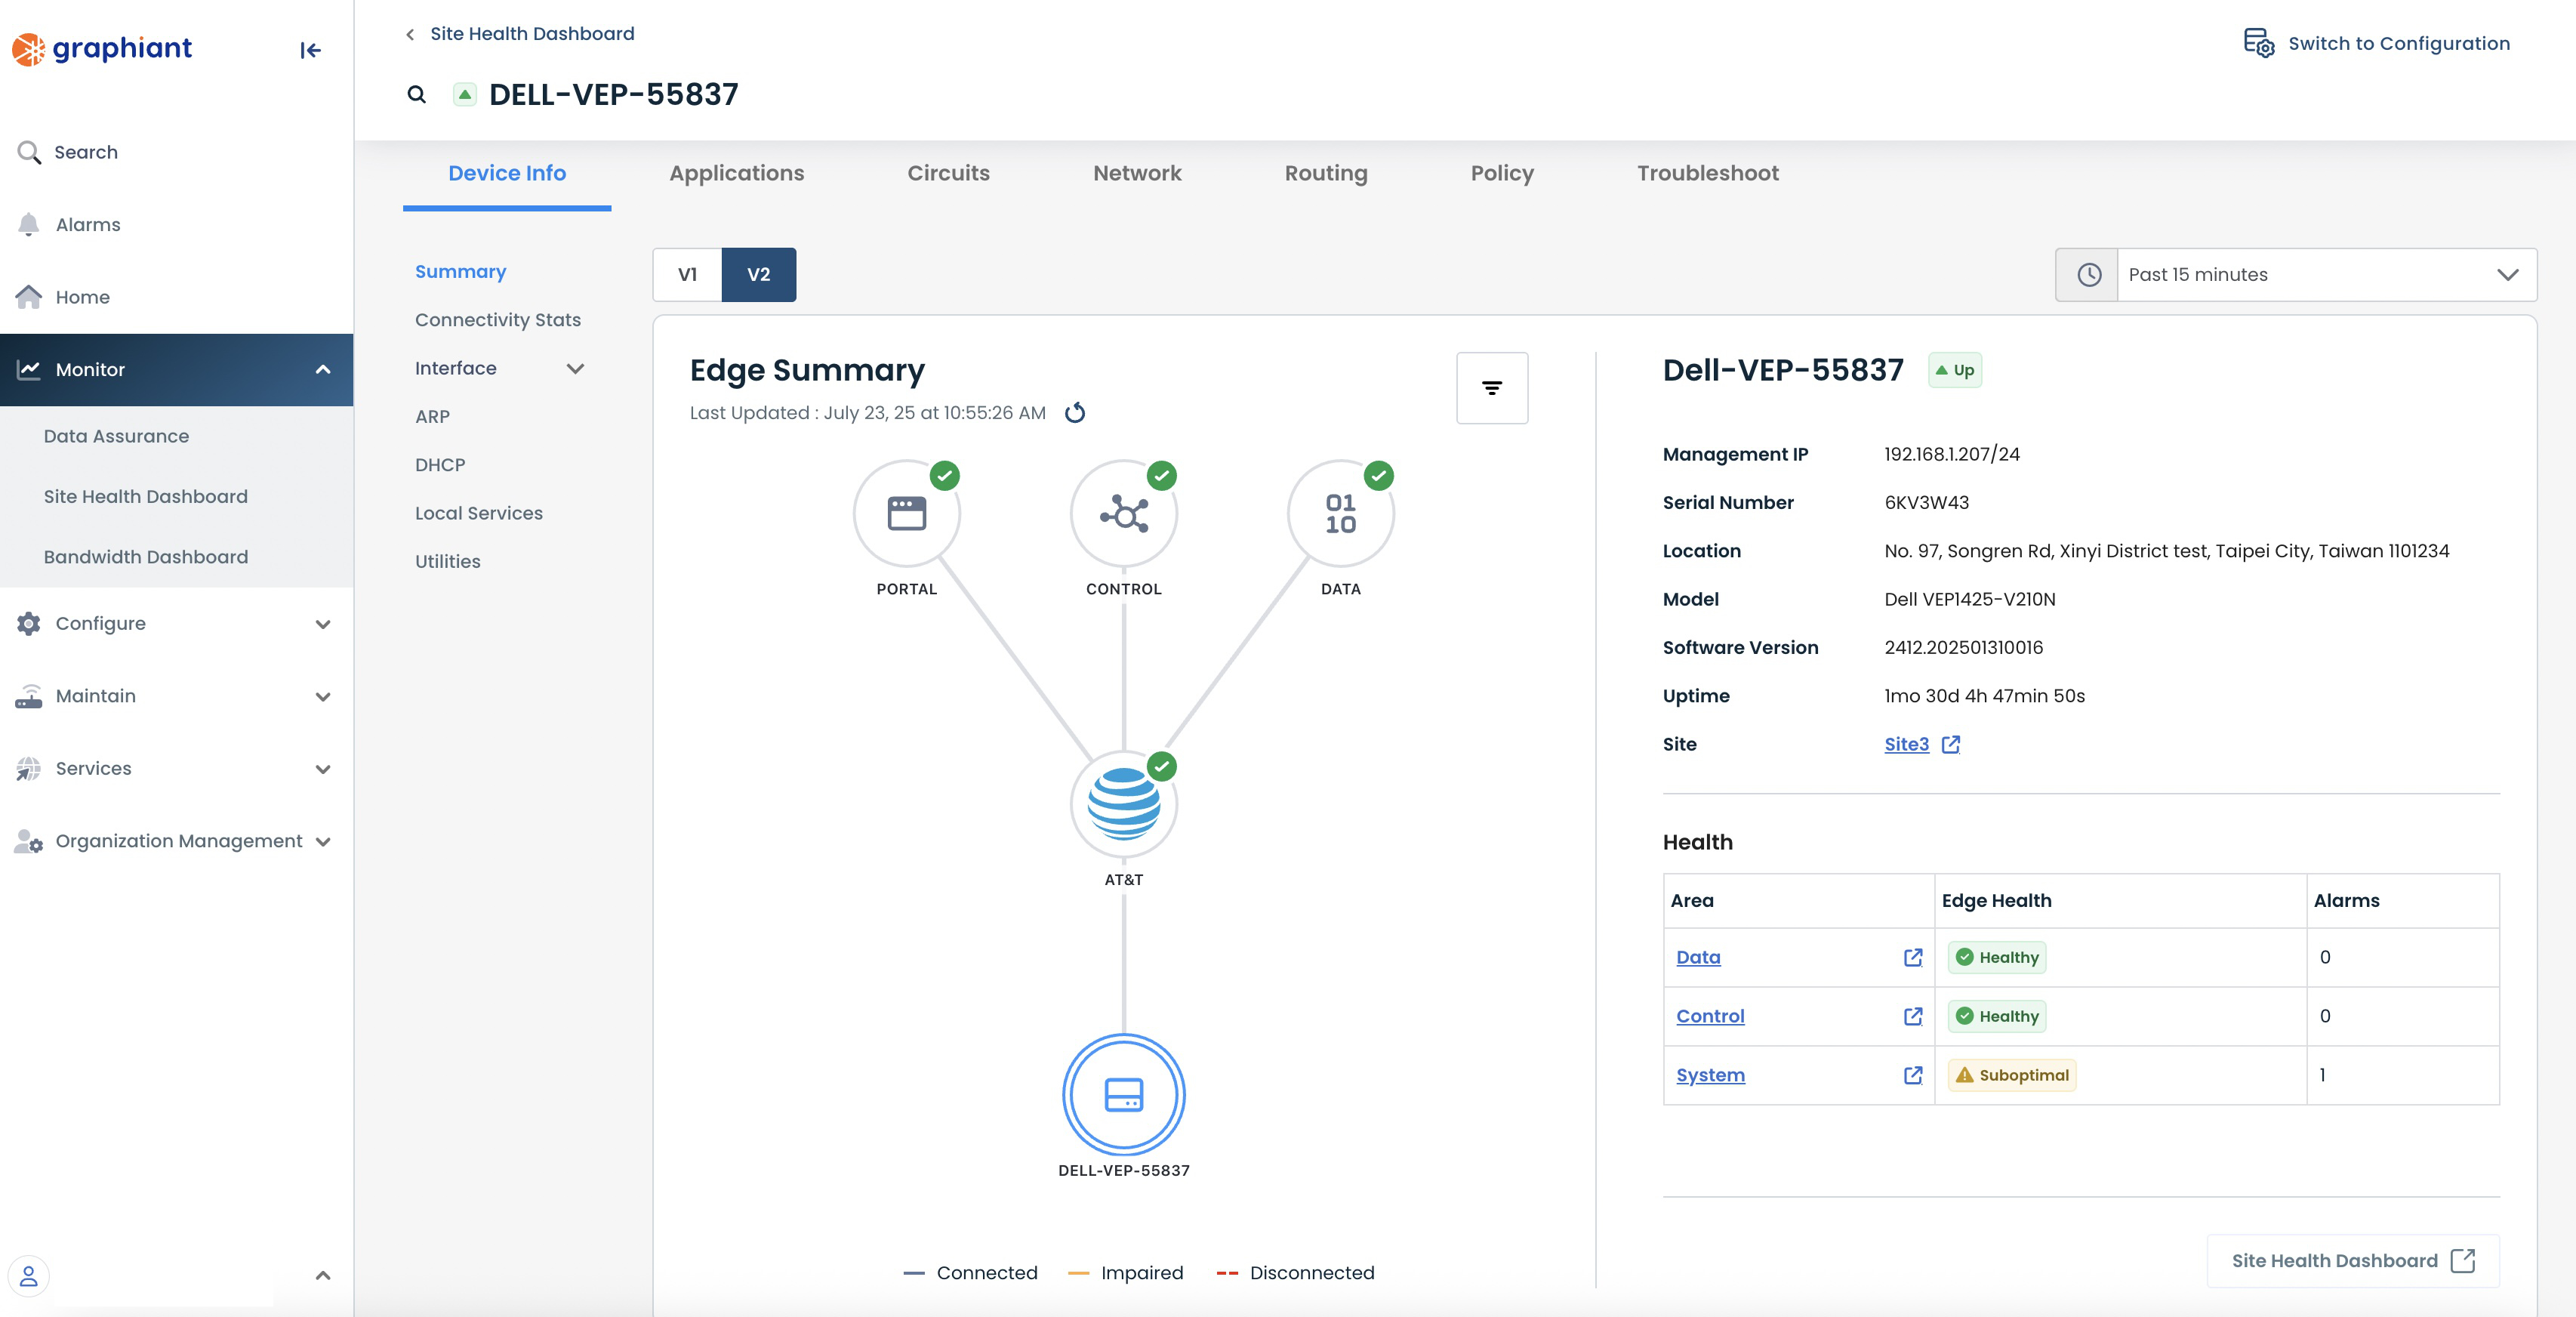Image resolution: width=2576 pixels, height=1317 pixels.
Task: Click the device search magnifier icon
Action: pyautogui.click(x=417, y=95)
